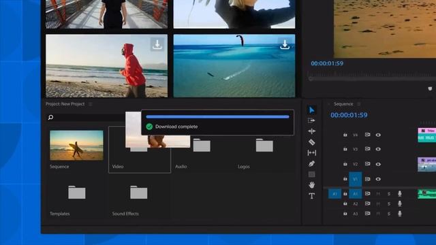This screenshot has width=436, height=245.
Task: Hide track V4 with eye icon
Action: (x=378, y=135)
